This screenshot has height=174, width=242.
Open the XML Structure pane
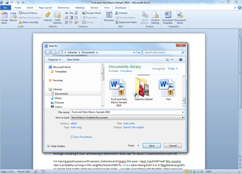[x=109, y=16]
